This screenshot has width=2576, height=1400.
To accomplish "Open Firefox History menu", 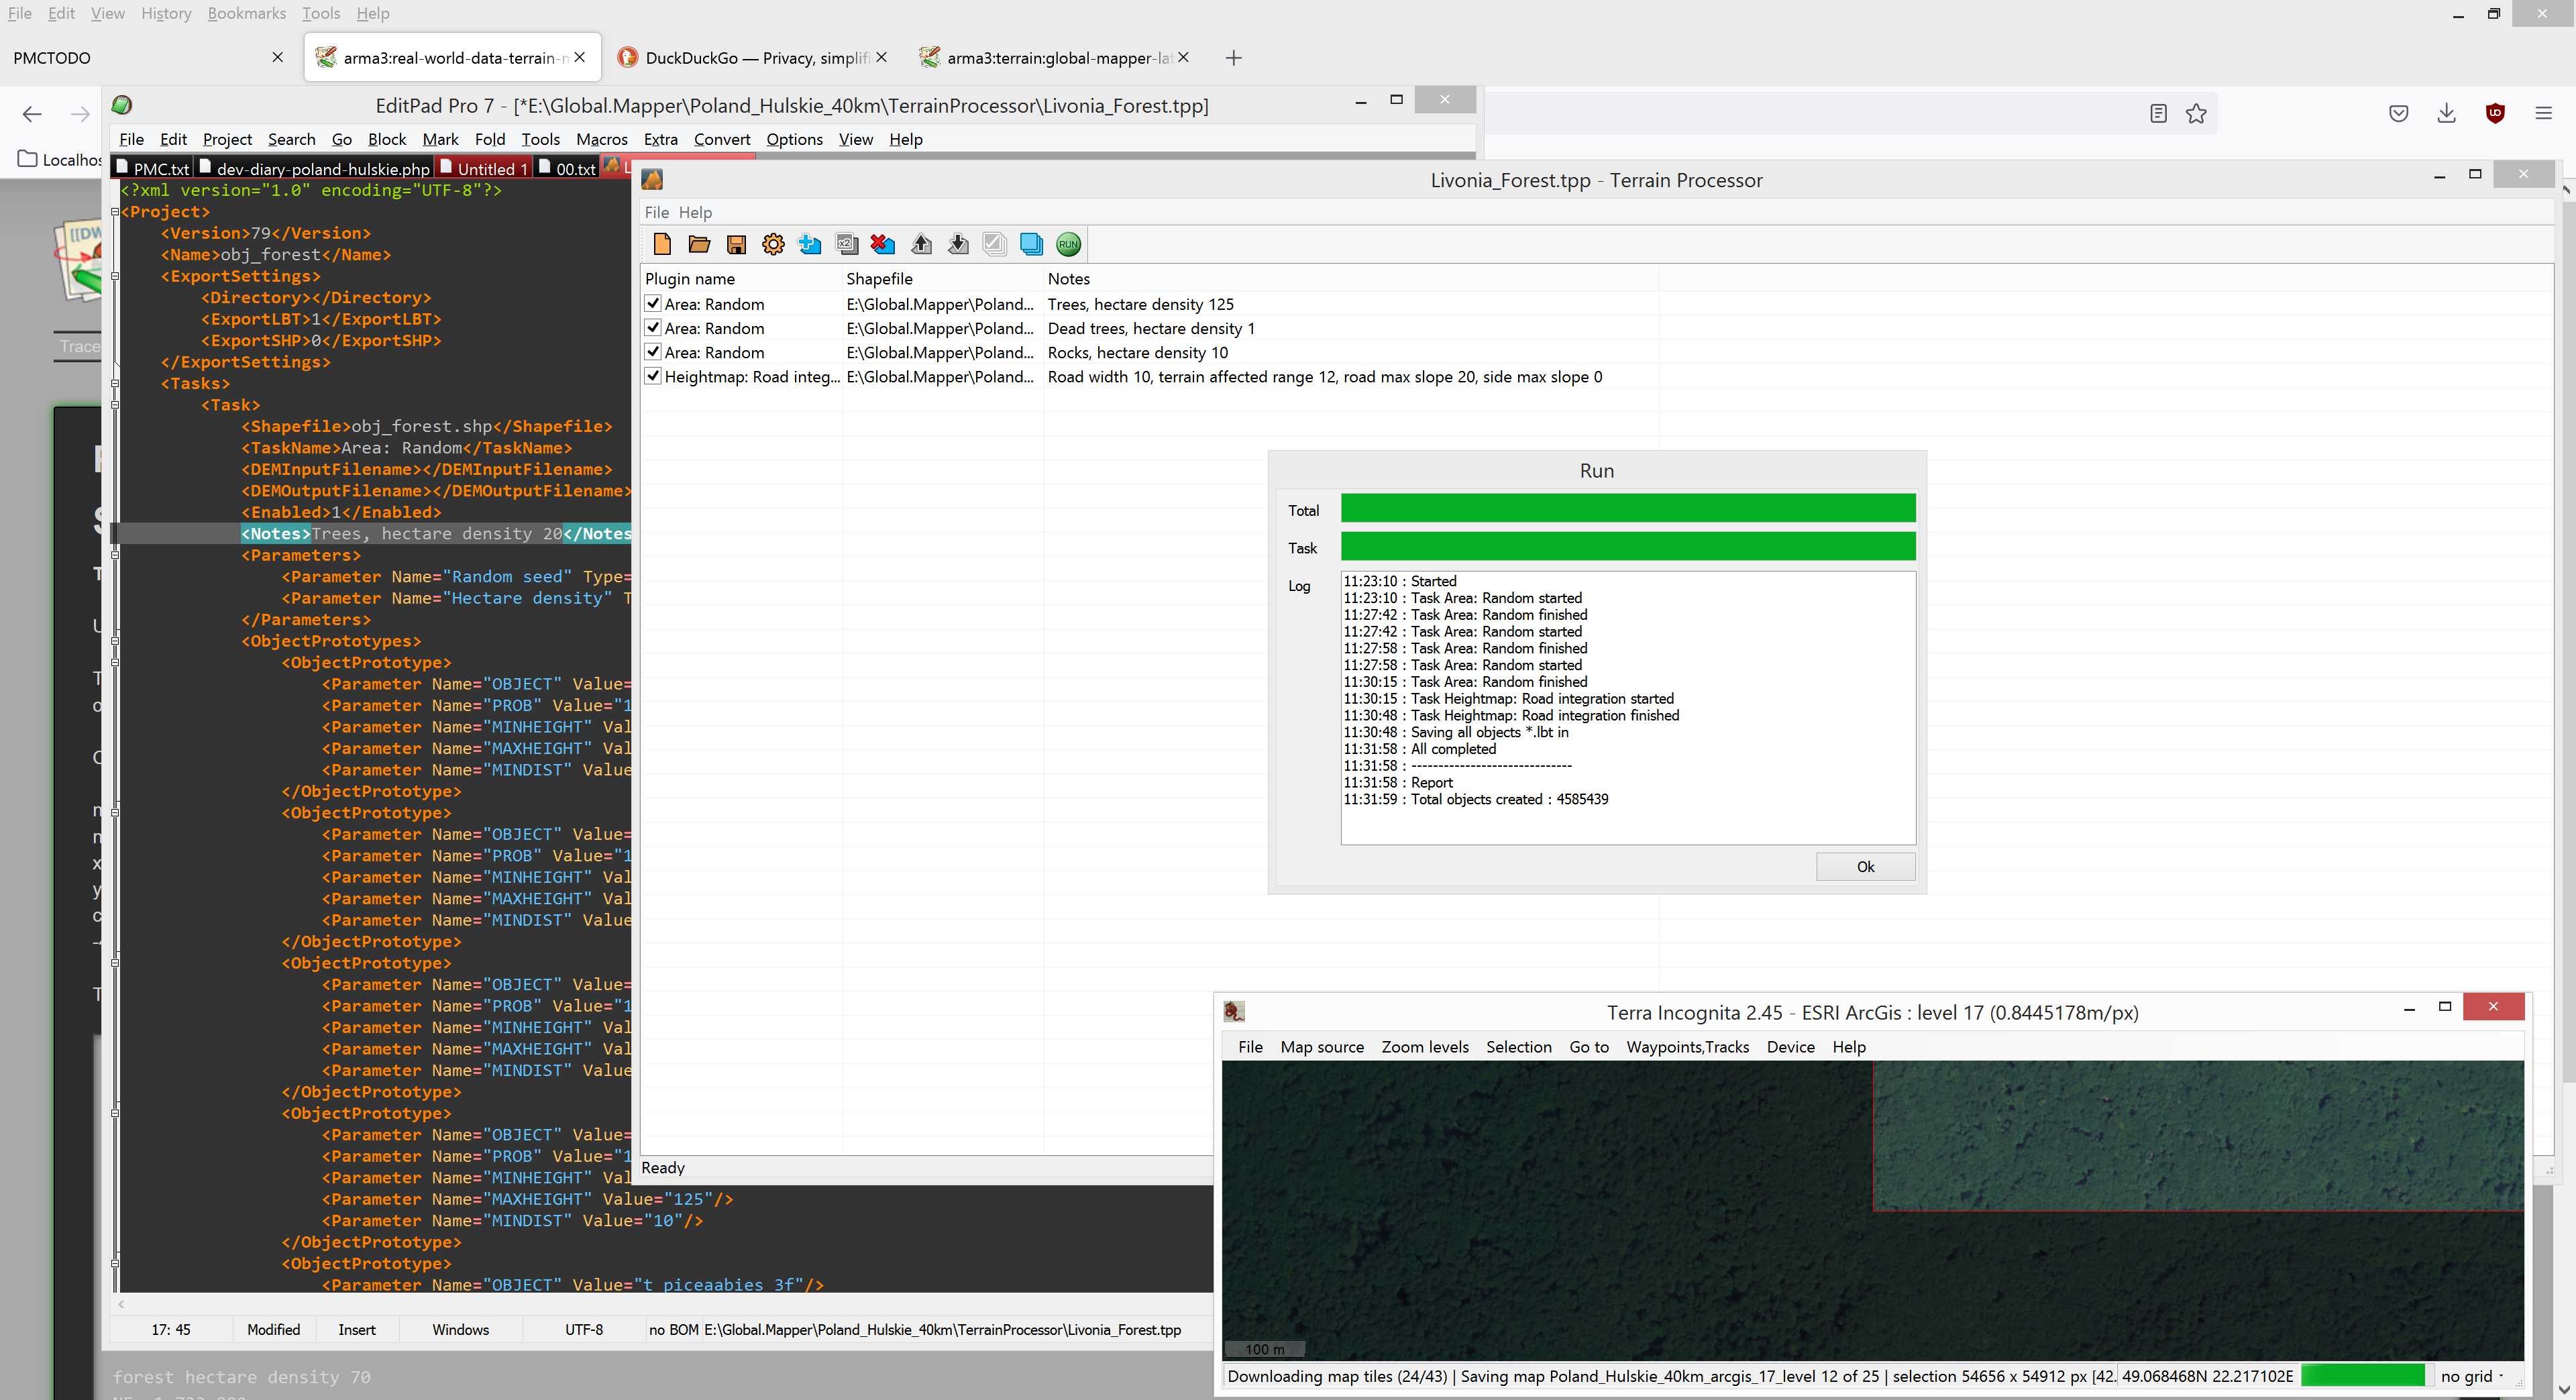I will [x=166, y=13].
